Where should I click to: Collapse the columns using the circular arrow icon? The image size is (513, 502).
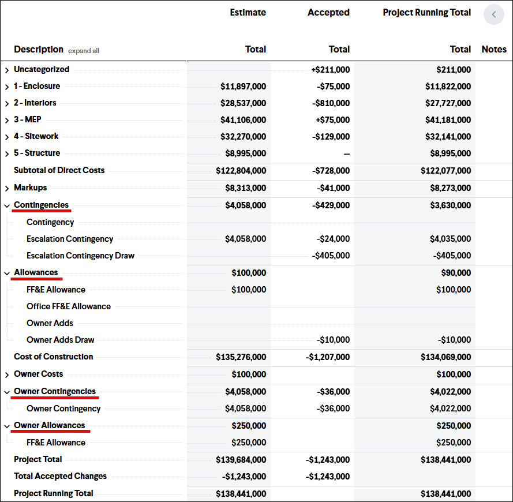(x=493, y=14)
